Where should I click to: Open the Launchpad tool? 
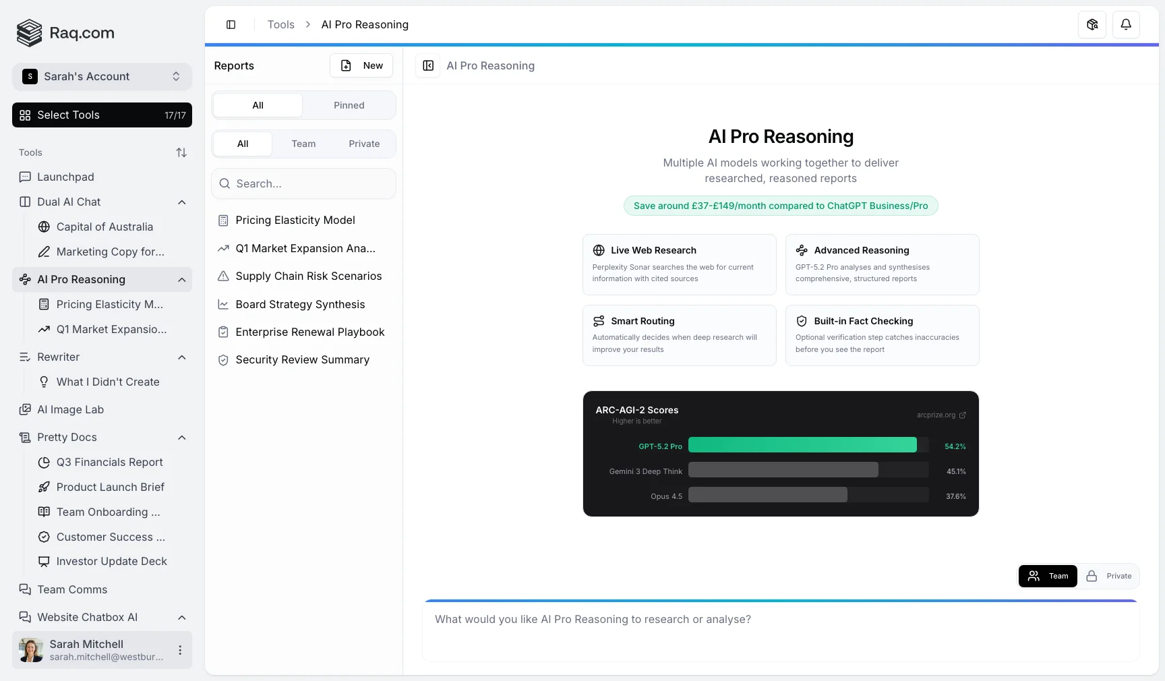[65, 177]
